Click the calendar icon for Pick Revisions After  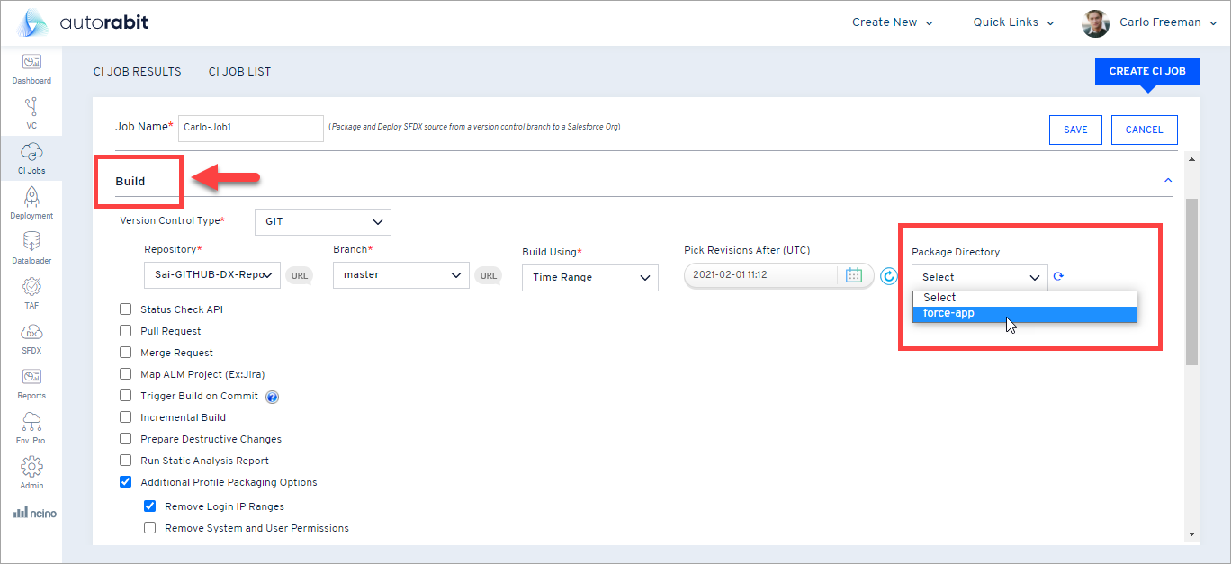click(854, 275)
